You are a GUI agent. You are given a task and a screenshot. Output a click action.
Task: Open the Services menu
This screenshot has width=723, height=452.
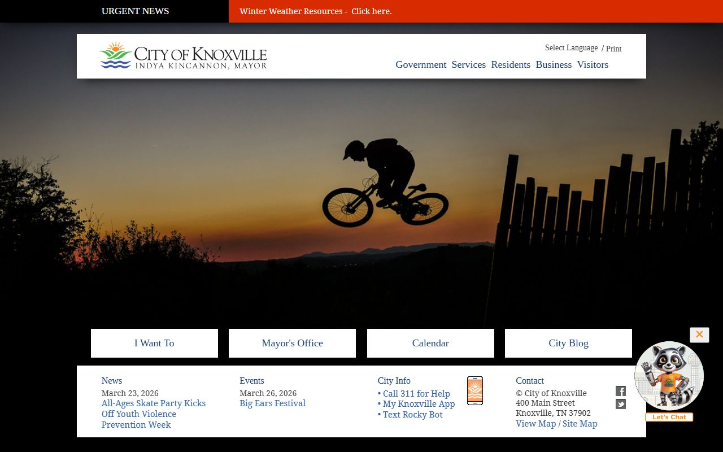tap(469, 64)
